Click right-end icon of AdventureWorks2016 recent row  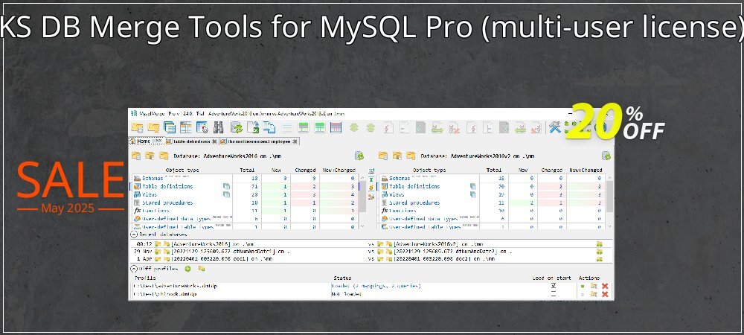point(599,244)
